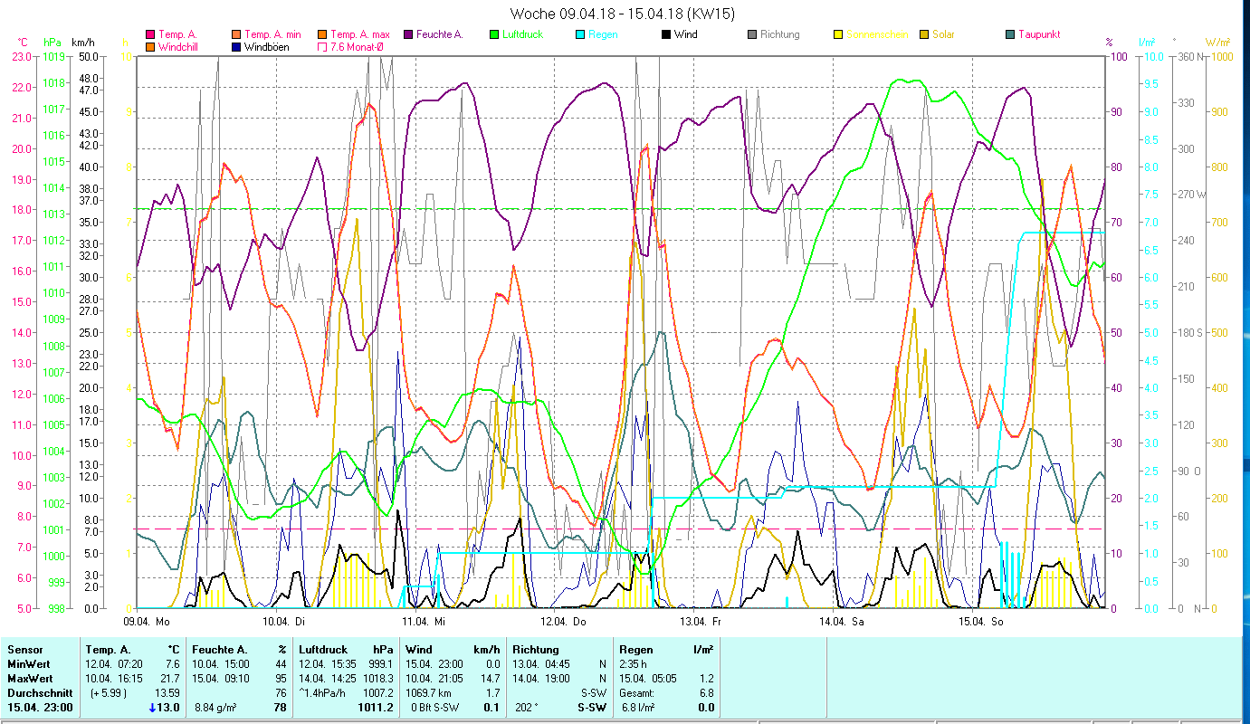Click the blue Windböen legend swatch
This screenshot has width=1250, height=724.
pyautogui.click(x=235, y=47)
